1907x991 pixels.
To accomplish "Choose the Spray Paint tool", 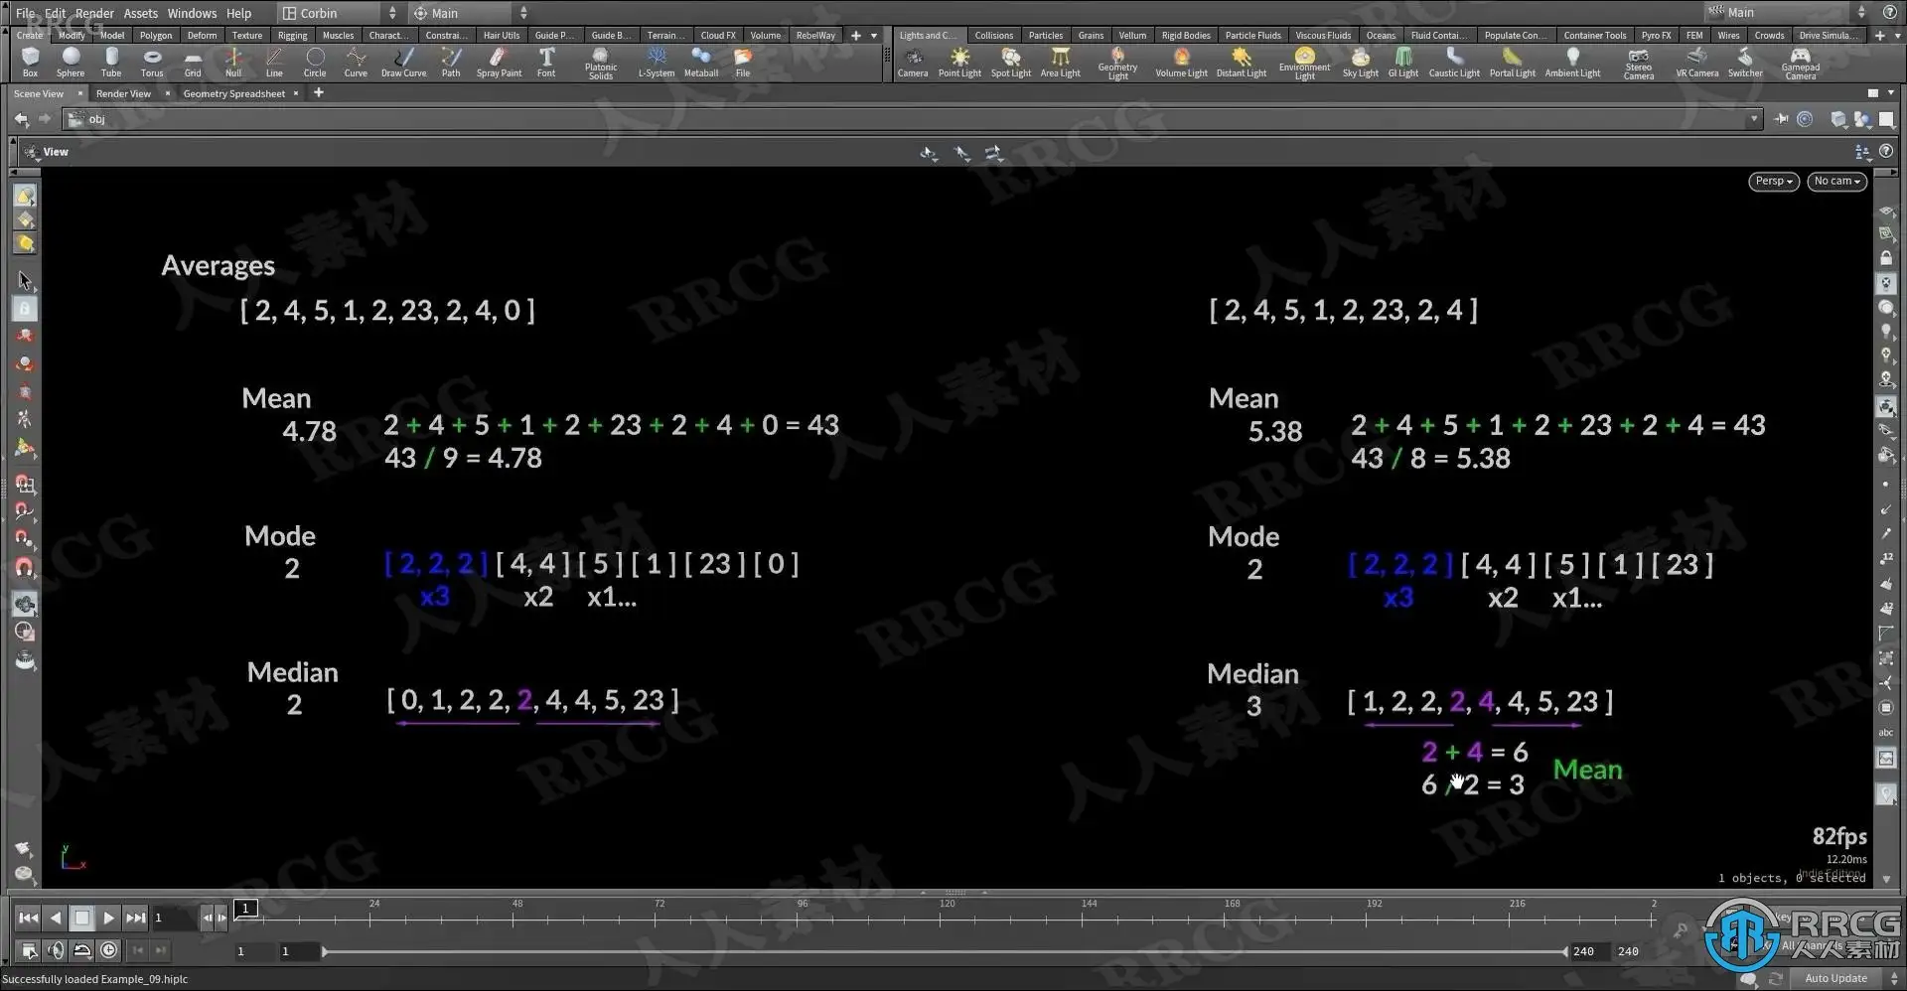I will pyautogui.click(x=499, y=63).
